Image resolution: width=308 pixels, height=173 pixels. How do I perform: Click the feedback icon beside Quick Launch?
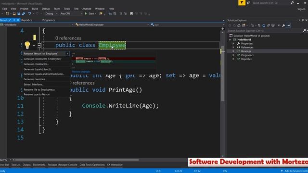(x=248, y=3)
